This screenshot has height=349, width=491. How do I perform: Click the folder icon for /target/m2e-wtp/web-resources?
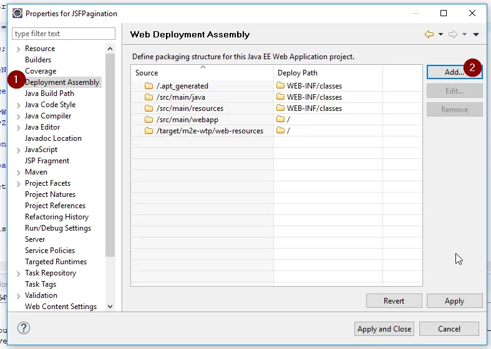click(148, 131)
